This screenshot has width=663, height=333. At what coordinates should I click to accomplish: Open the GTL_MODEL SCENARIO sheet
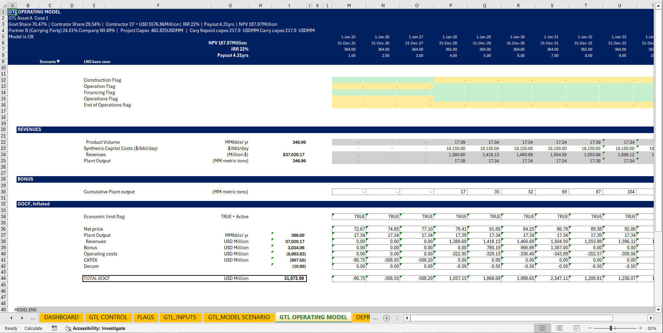point(239,317)
